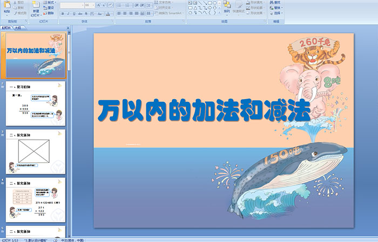This screenshot has height=242, width=378.
Task: Select the Left Brace shape
Action: pos(210,12)
